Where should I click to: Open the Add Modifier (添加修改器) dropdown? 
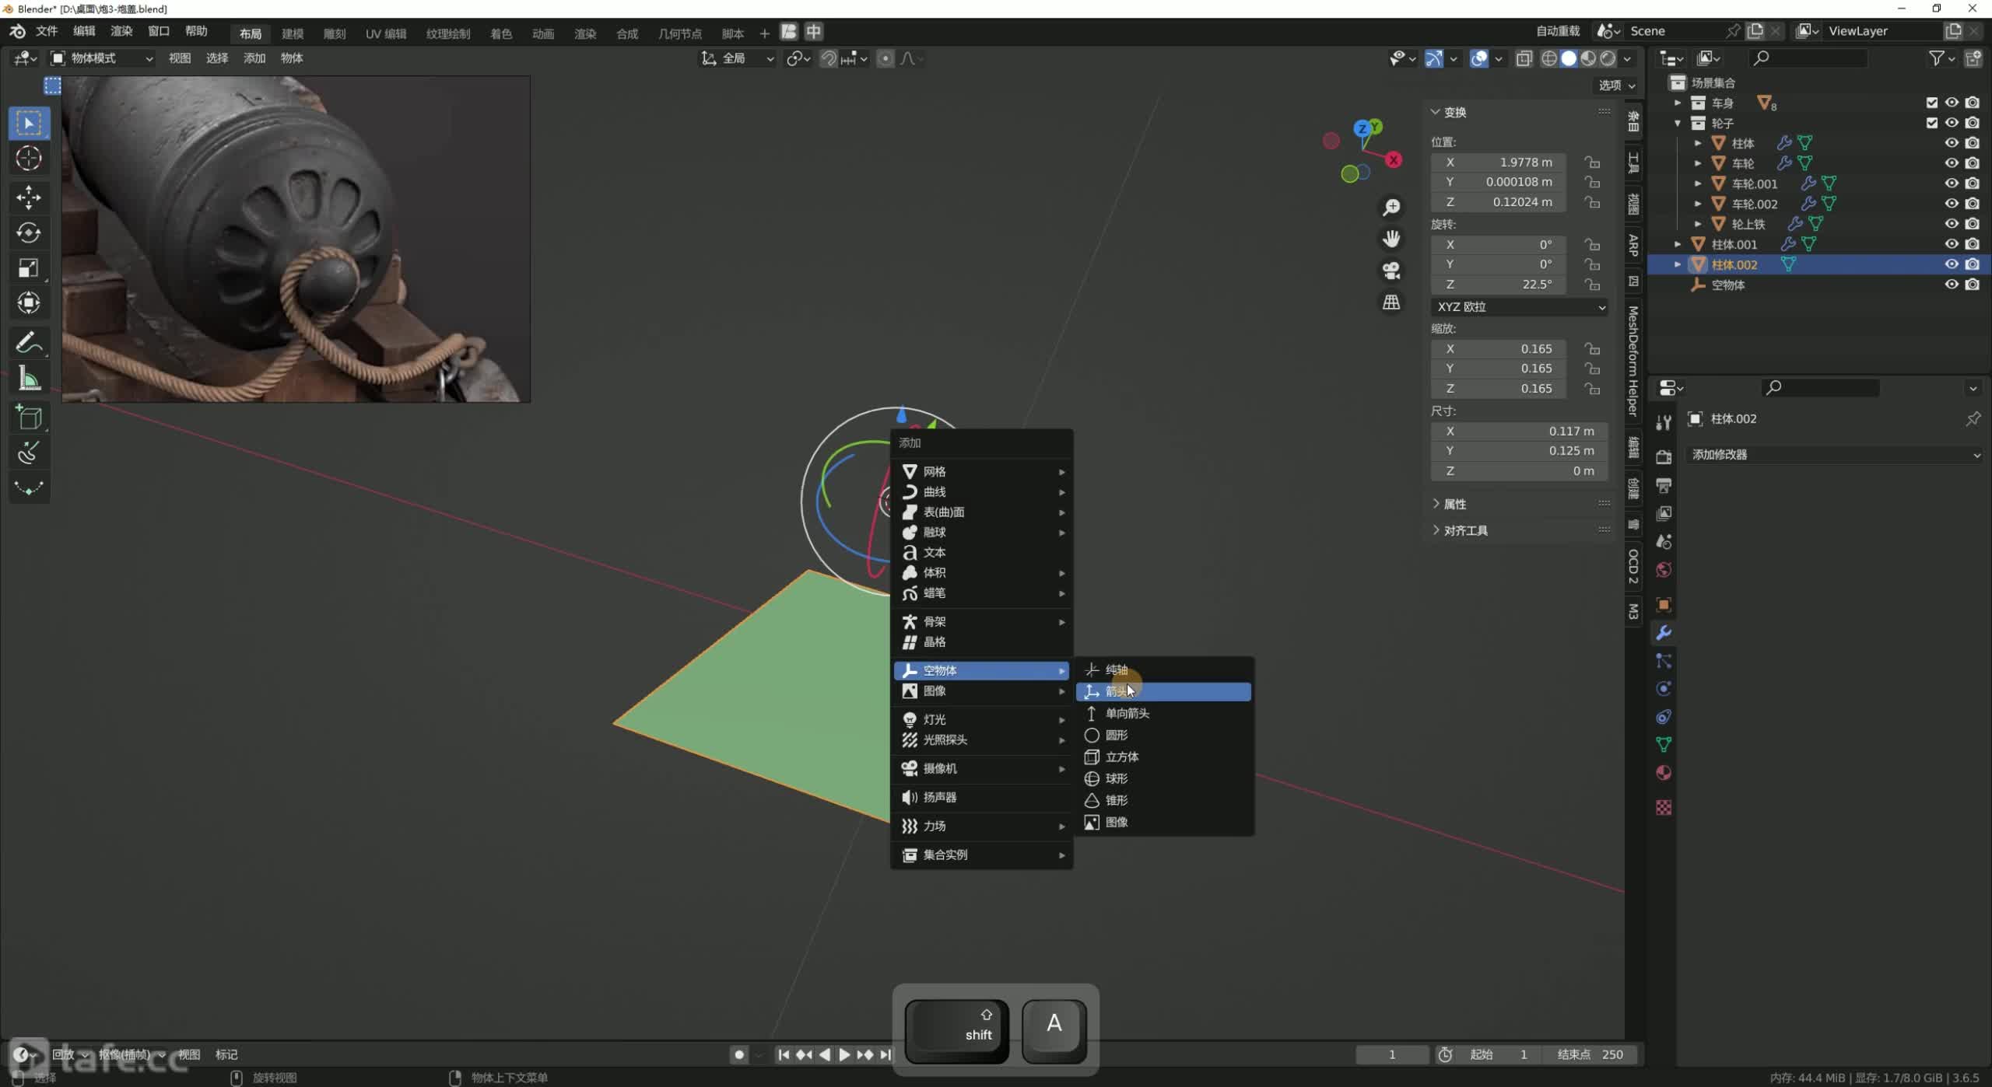[1836, 455]
